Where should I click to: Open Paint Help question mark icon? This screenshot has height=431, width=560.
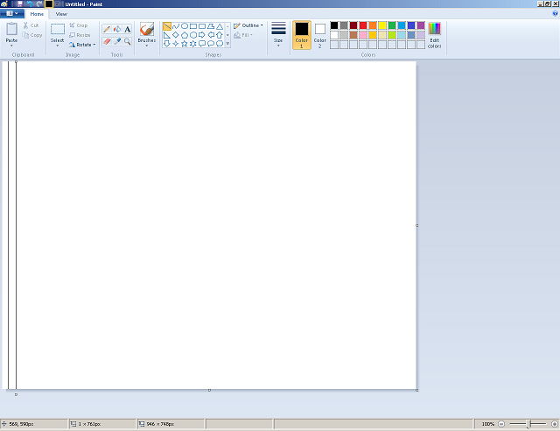[x=555, y=14]
